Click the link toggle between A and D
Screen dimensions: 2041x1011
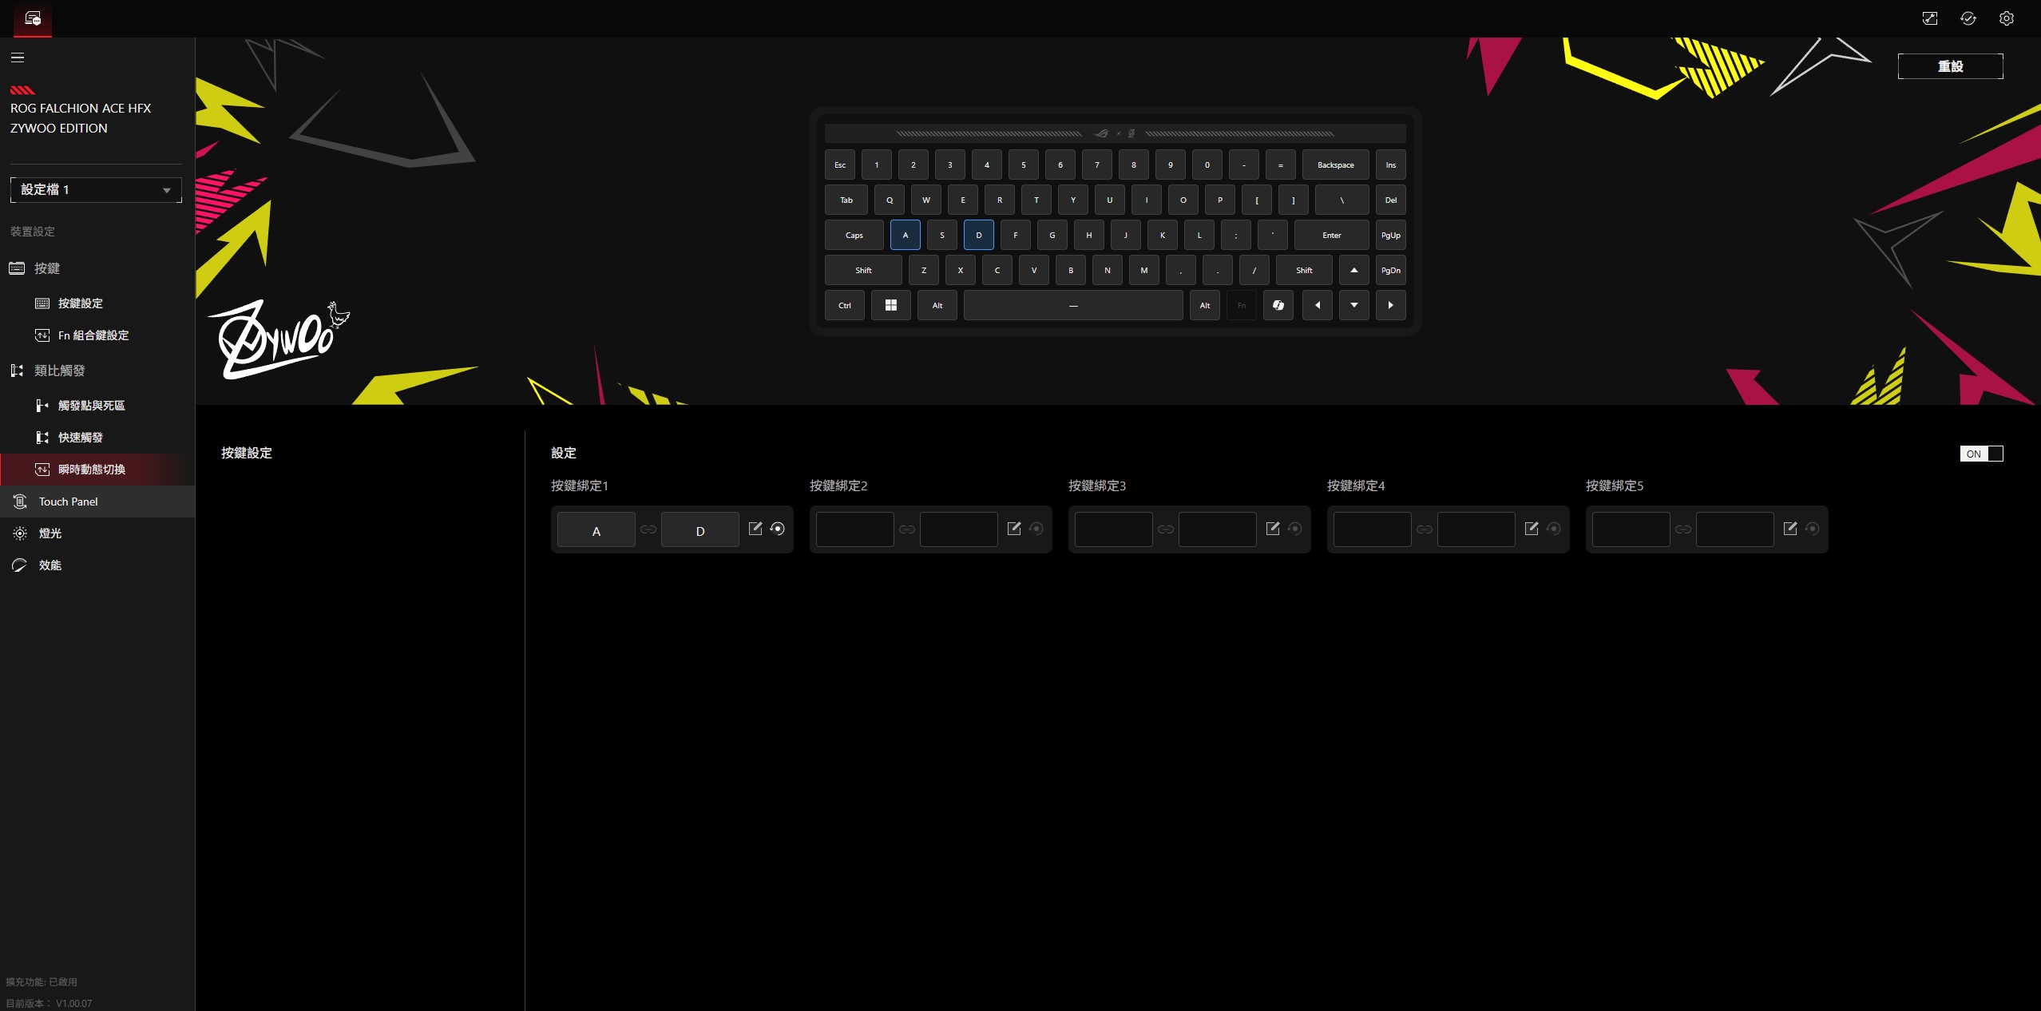[x=648, y=529]
